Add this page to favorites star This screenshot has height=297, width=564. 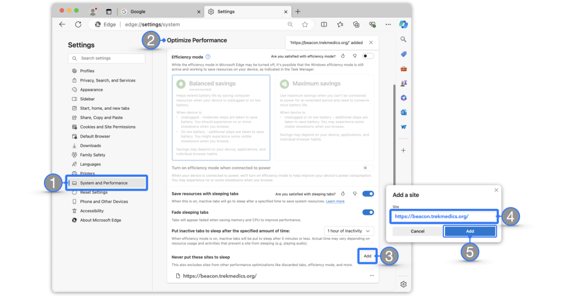point(305,24)
